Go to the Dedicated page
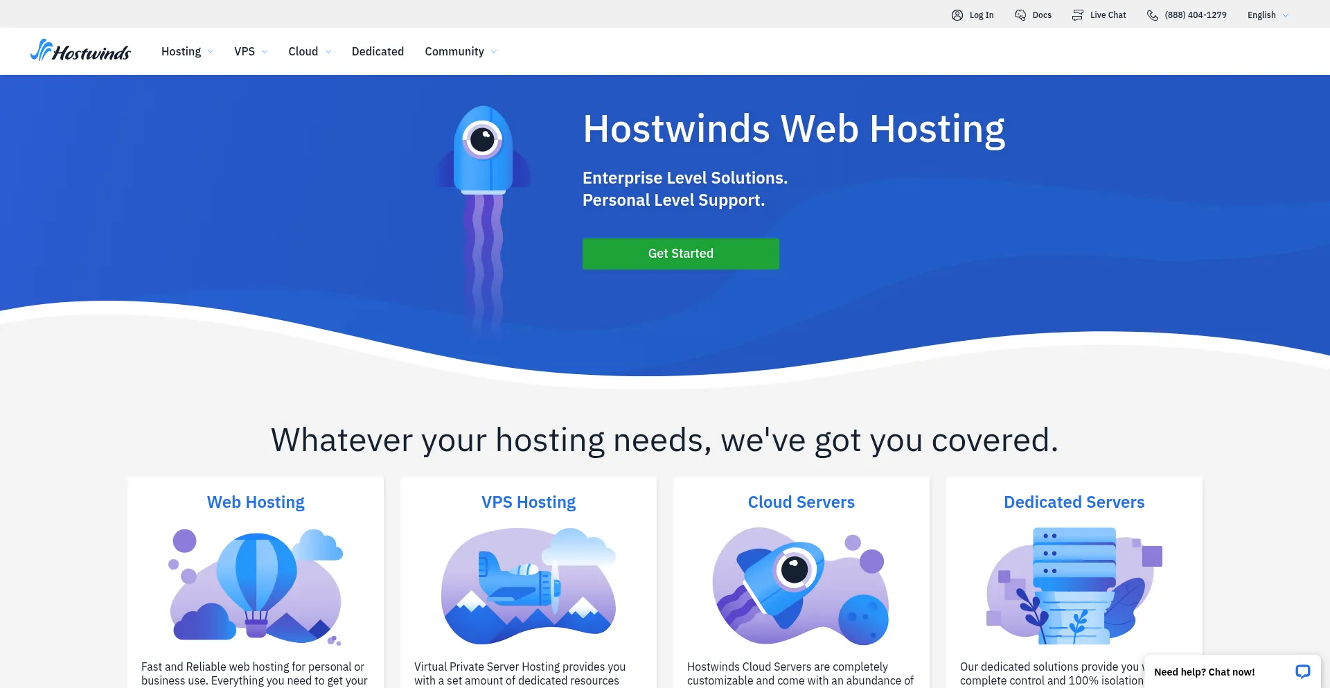Image resolution: width=1330 pixels, height=688 pixels. [378, 51]
